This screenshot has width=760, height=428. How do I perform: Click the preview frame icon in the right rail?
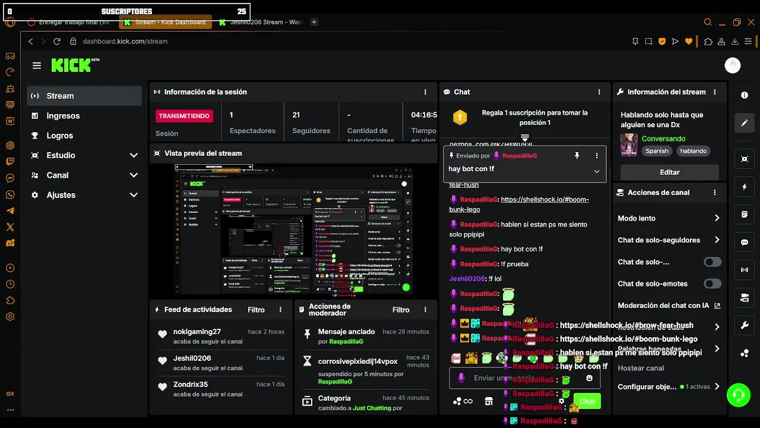pyautogui.click(x=745, y=159)
